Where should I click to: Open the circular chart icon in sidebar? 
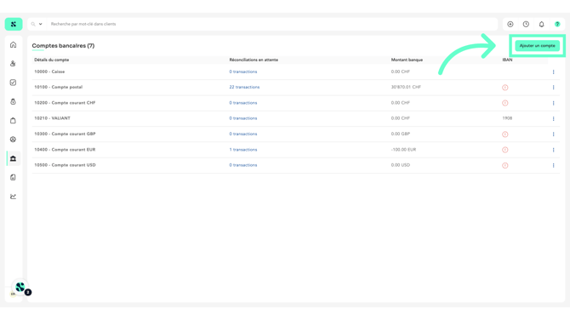[x=13, y=140]
